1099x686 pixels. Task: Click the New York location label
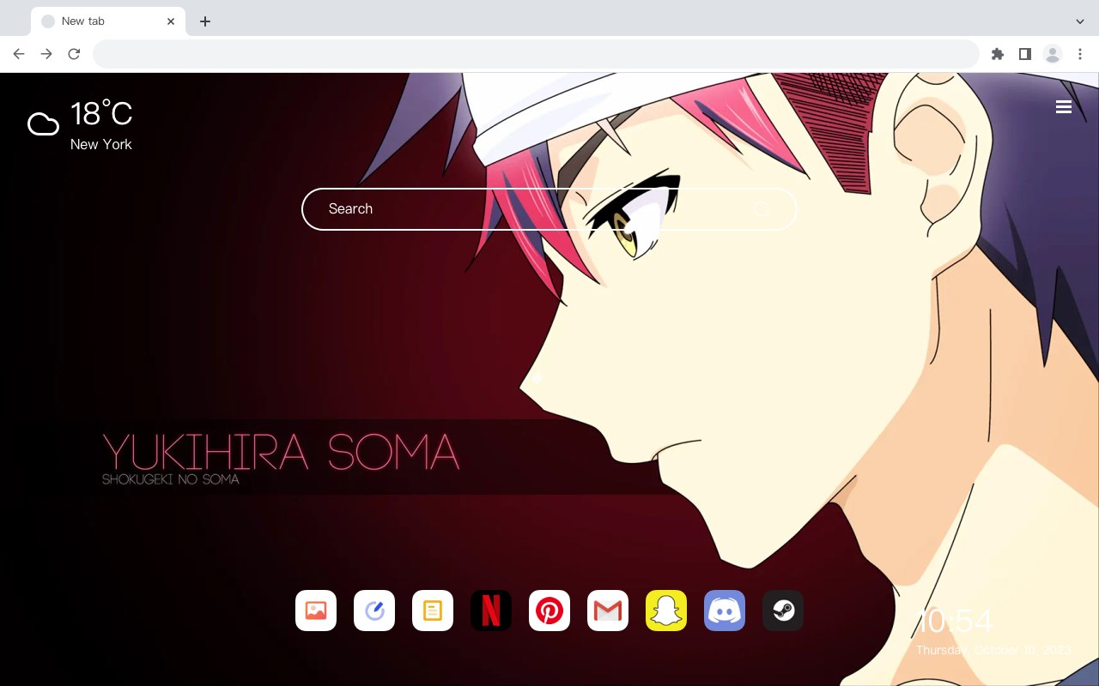click(101, 144)
